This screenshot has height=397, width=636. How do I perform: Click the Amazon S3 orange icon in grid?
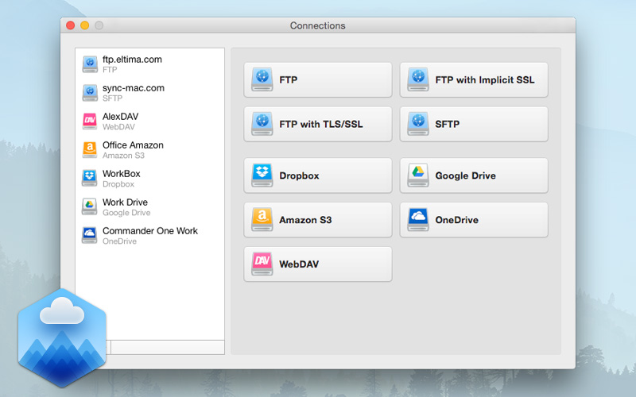(262, 219)
